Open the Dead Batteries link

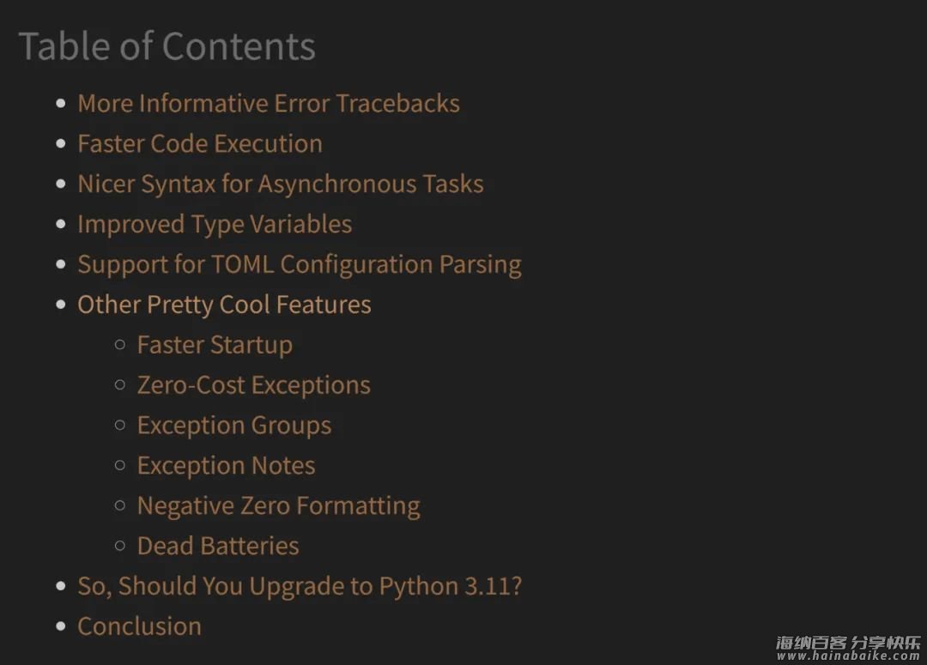pyautogui.click(x=217, y=547)
